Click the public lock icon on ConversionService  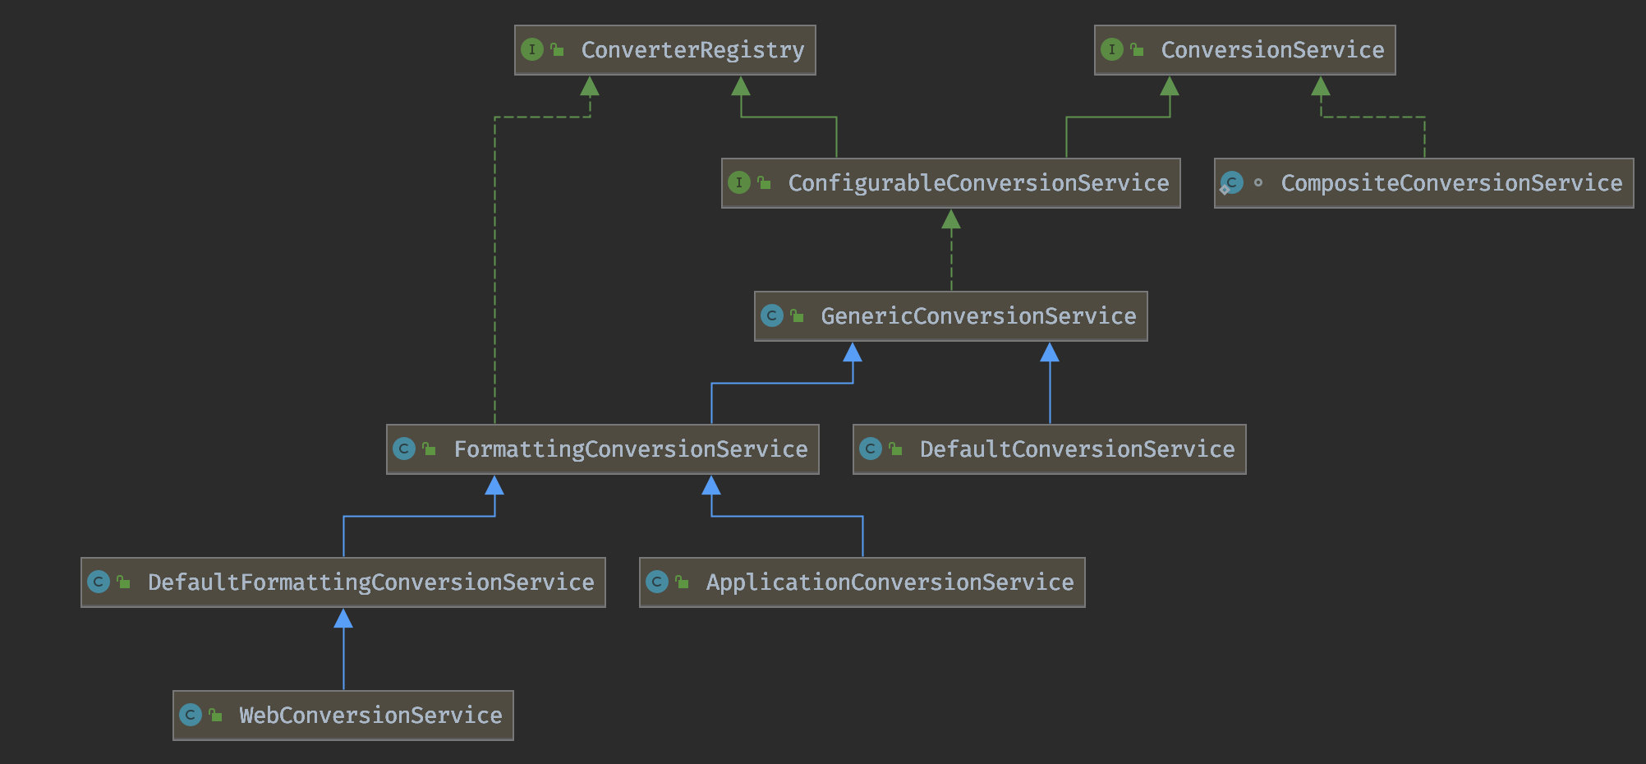click(1137, 49)
